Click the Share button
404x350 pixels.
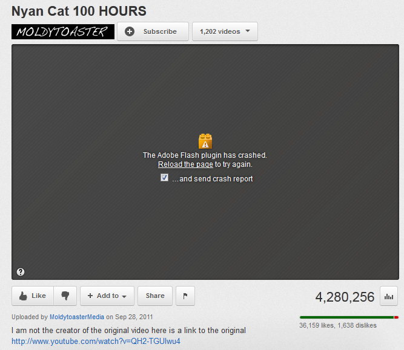pyautogui.click(x=155, y=296)
